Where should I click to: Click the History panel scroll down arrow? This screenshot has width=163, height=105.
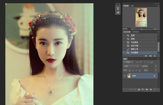pyautogui.click(x=159, y=53)
